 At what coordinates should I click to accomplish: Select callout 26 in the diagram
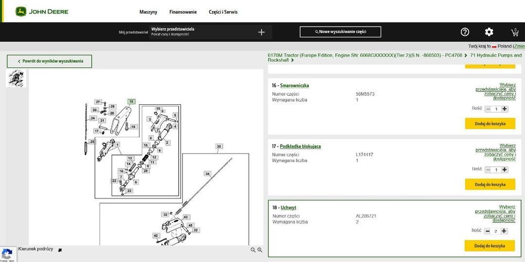tap(112, 106)
